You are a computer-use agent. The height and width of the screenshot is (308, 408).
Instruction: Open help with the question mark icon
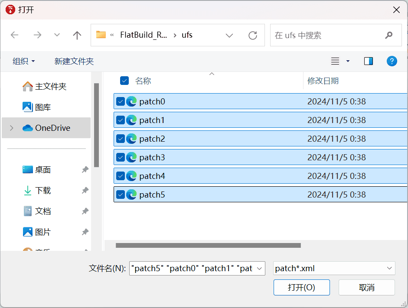coord(392,62)
